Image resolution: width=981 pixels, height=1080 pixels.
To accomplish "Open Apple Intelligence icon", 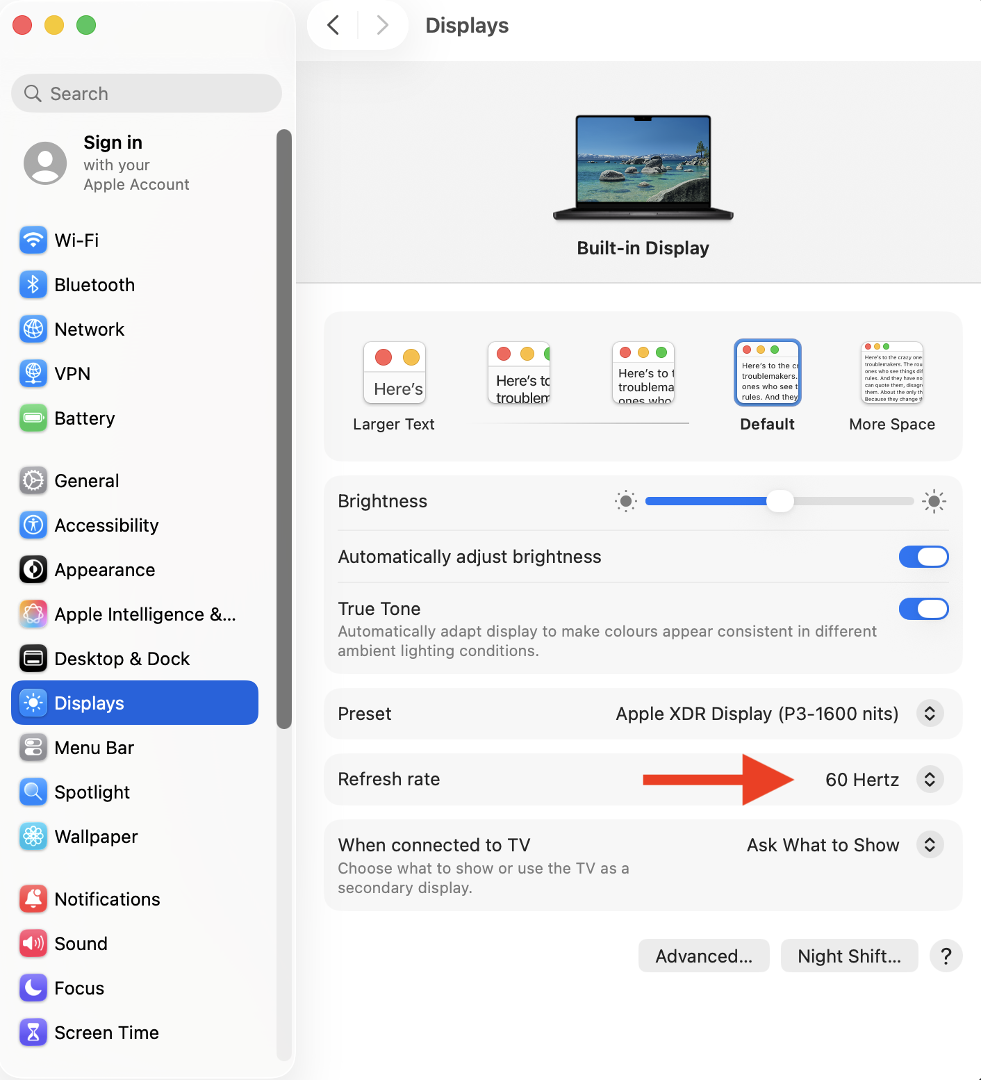I will [33, 614].
